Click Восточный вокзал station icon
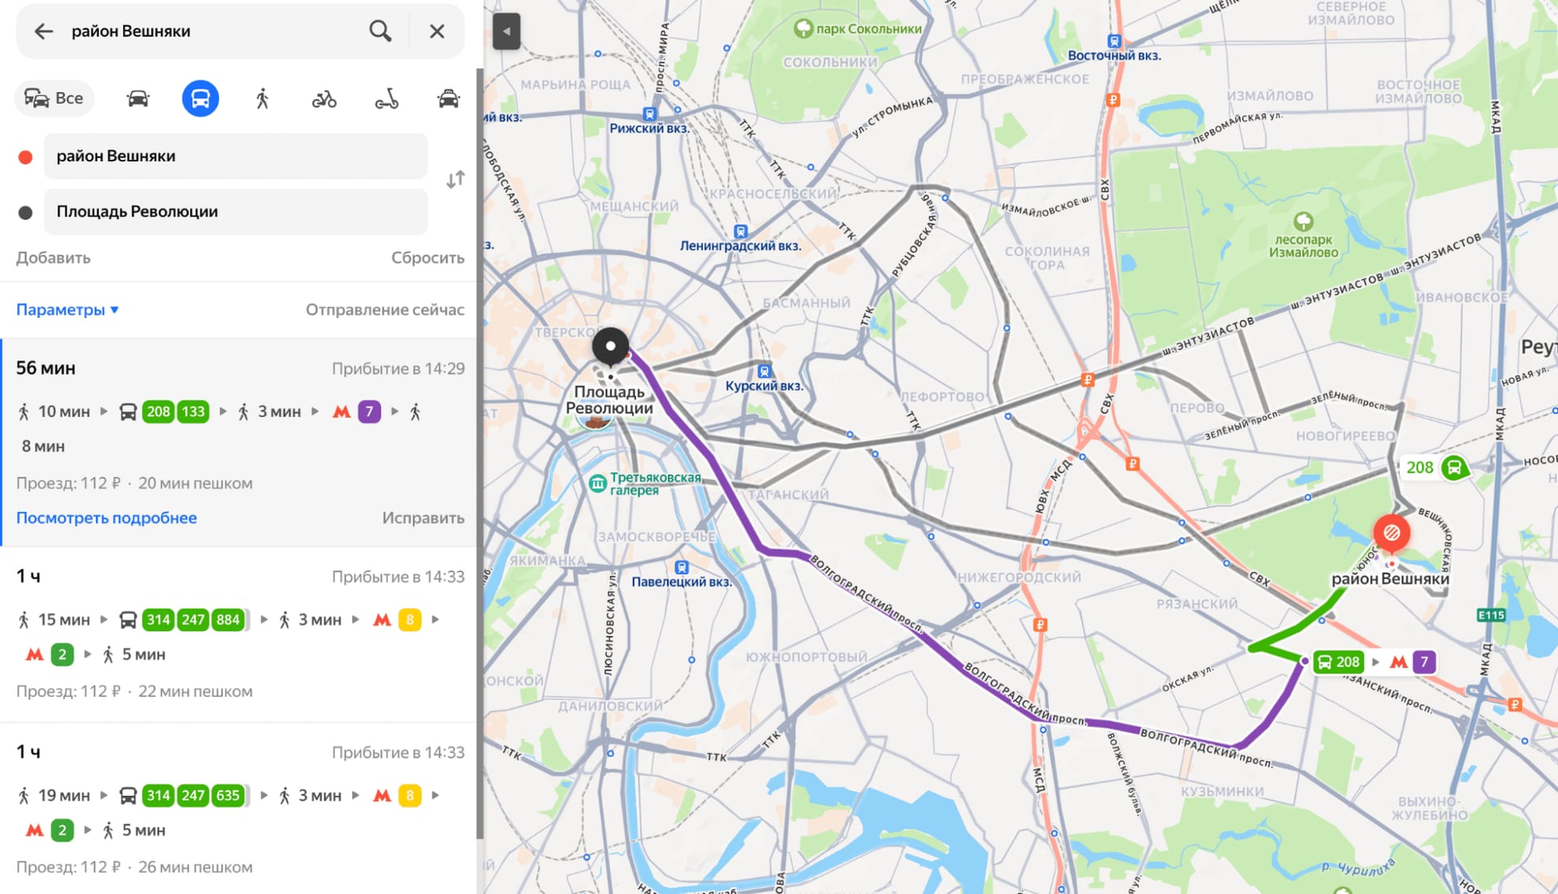1558x894 pixels. coord(1114,41)
